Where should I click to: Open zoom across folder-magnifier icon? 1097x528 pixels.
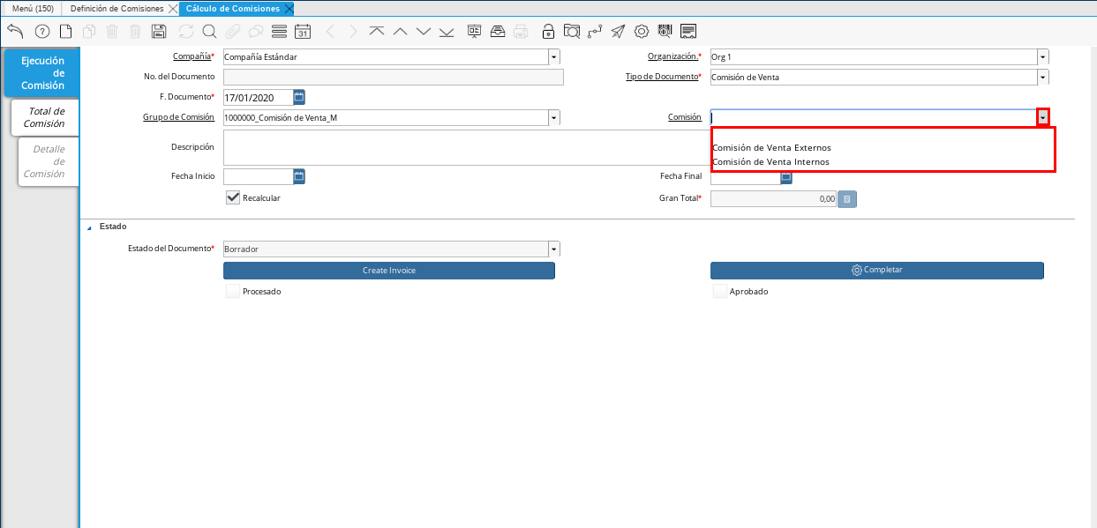572,32
